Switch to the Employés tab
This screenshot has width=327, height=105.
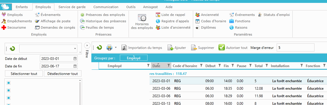tap(43, 7)
